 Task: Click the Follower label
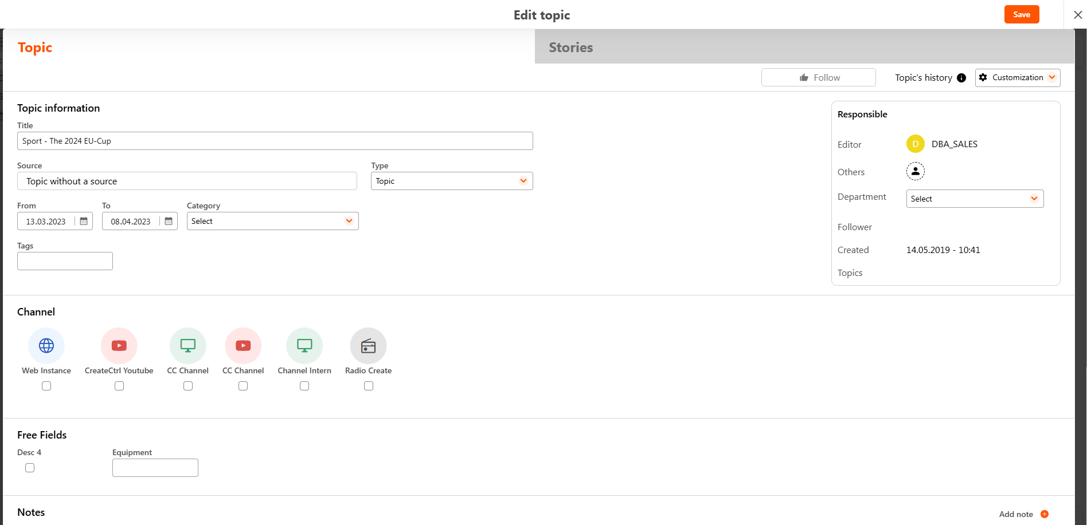pyautogui.click(x=855, y=227)
